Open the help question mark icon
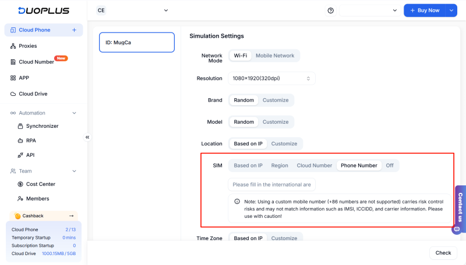 click(331, 10)
